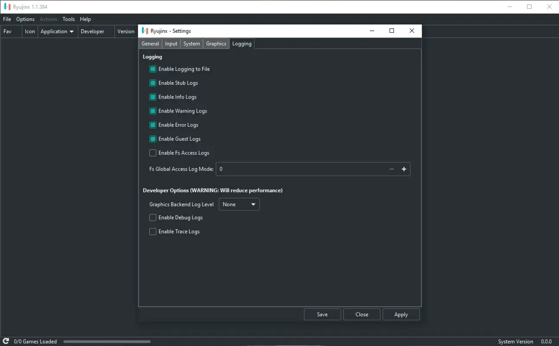Click the Ryujinx logo in the main window
Viewport: 559px width, 346px height.
point(6,6)
